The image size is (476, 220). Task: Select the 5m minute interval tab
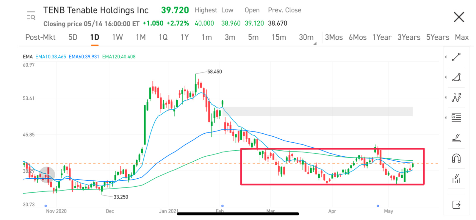click(x=253, y=38)
